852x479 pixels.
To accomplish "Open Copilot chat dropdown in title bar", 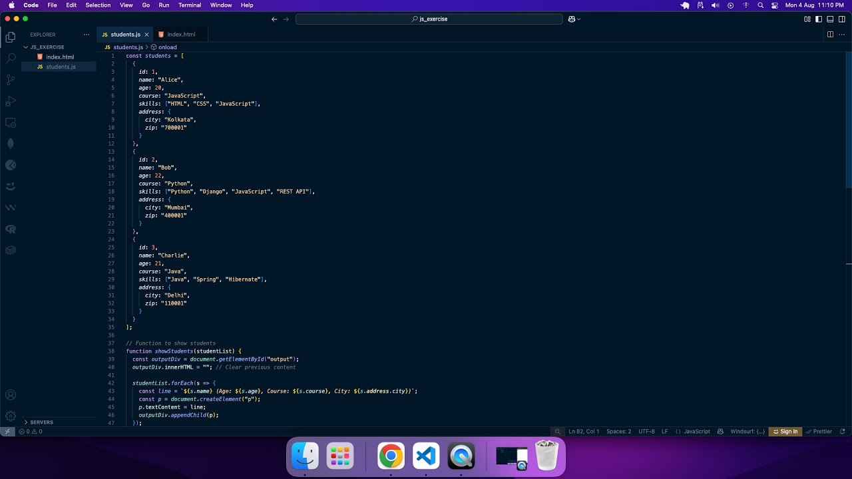I will (574, 19).
